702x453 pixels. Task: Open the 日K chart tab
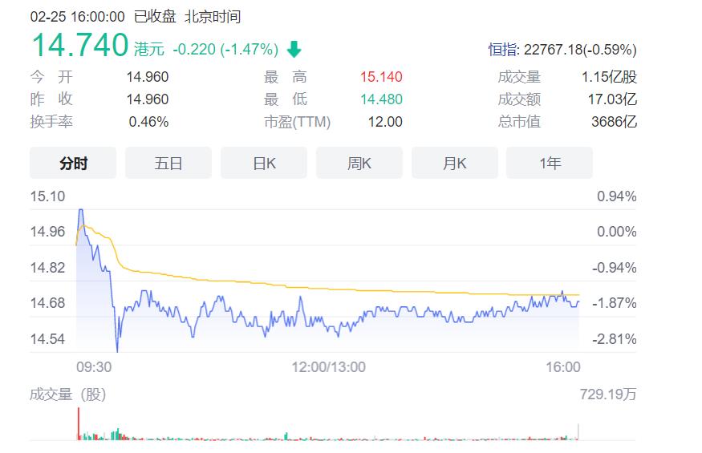(x=264, y=163)
